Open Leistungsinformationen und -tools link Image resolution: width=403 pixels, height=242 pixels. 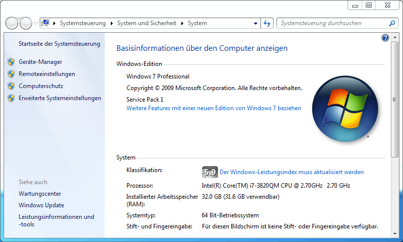point(56,220)
